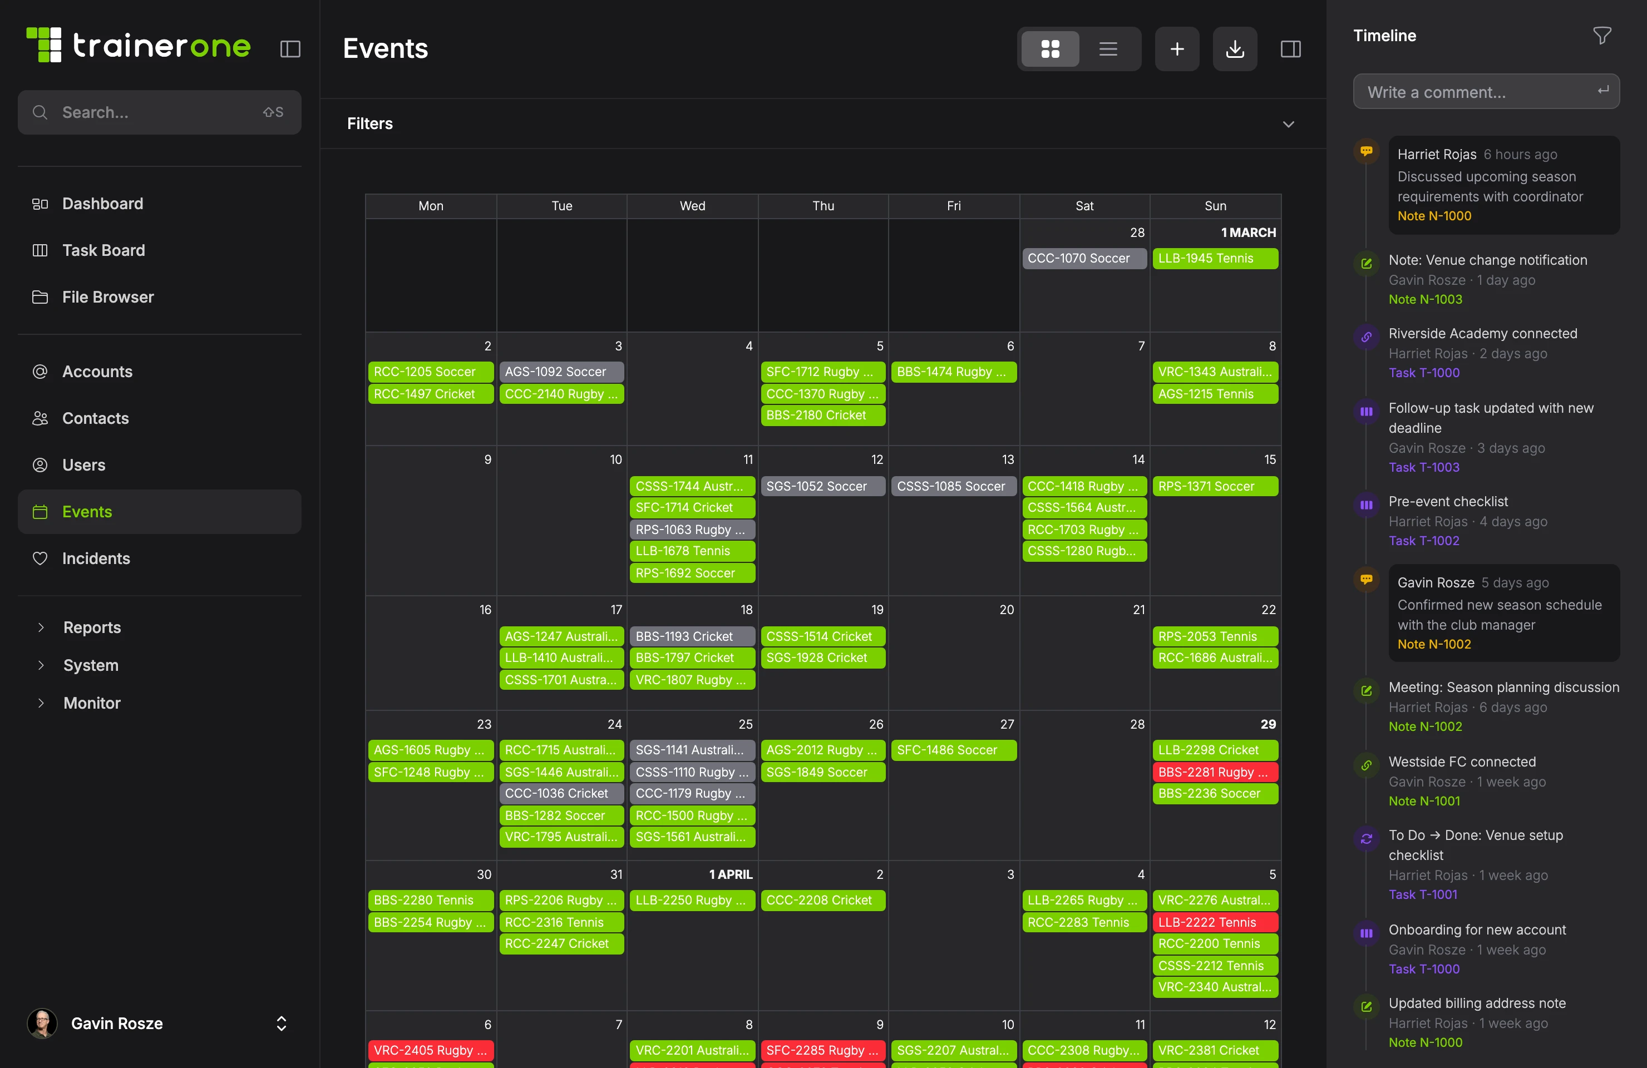The image size is (1647, 1068).
Task: Click the export/download events icon
Action: coord(1235,48)
